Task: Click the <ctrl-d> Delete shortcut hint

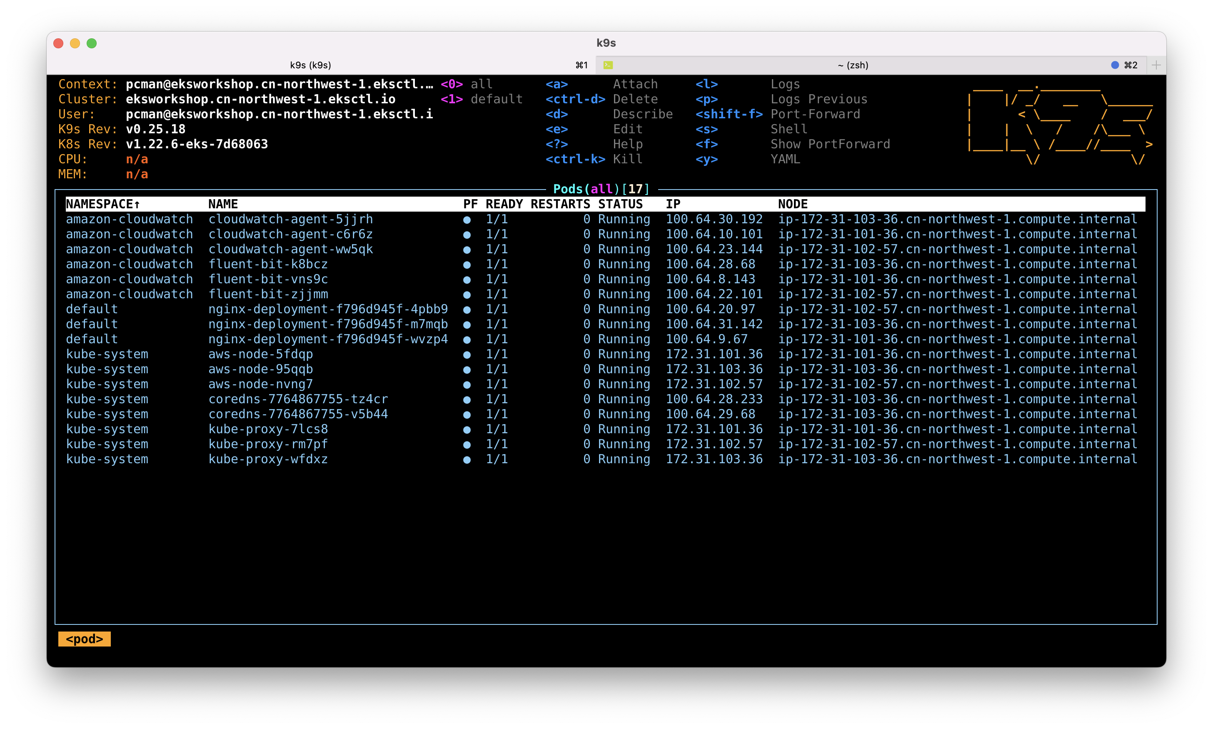Action: tap(602, 99)
